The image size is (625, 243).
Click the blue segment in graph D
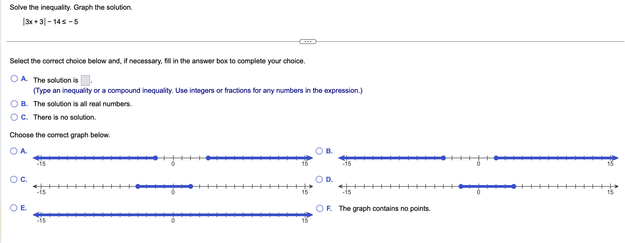click(x=488, y=186)
